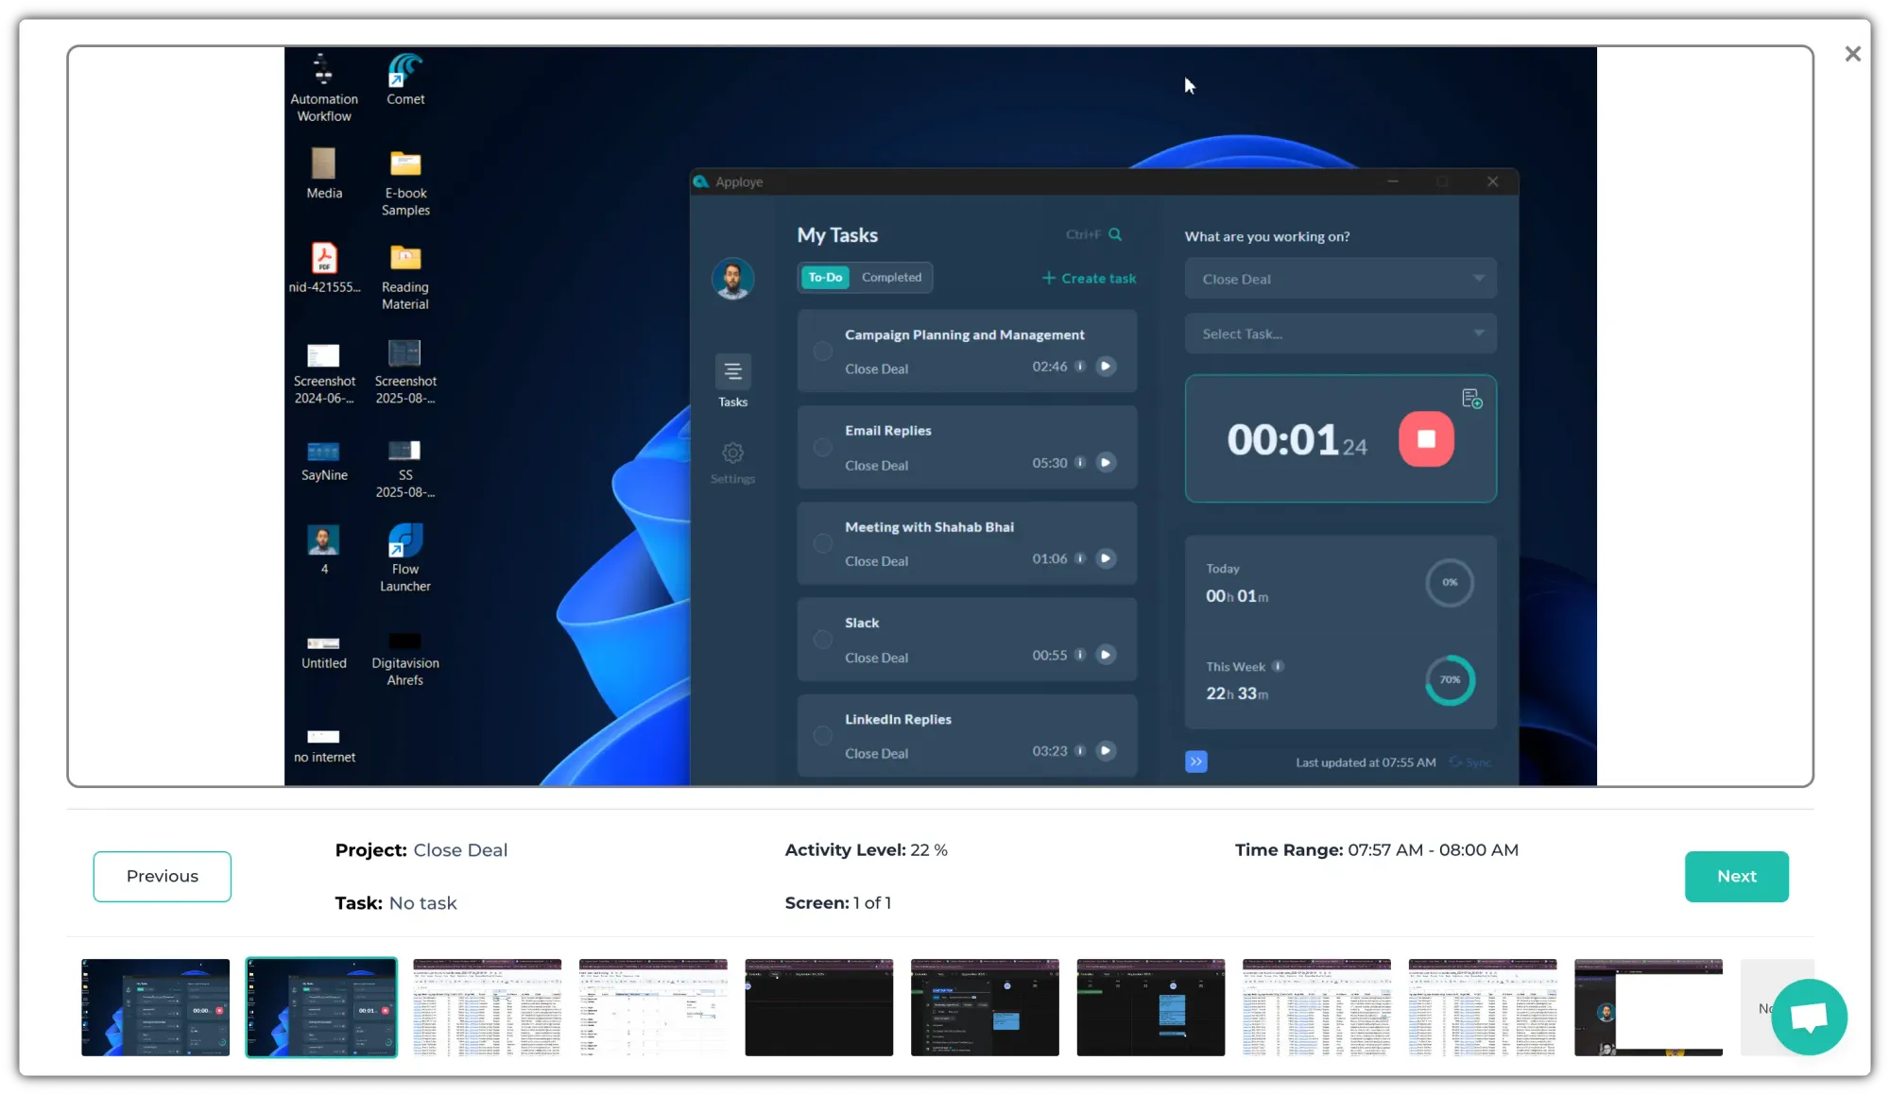This screenshot has width=1890, height=1095.
Task: Click the search magnifier in My Tasks
Action: click(x=1115, y=234)
